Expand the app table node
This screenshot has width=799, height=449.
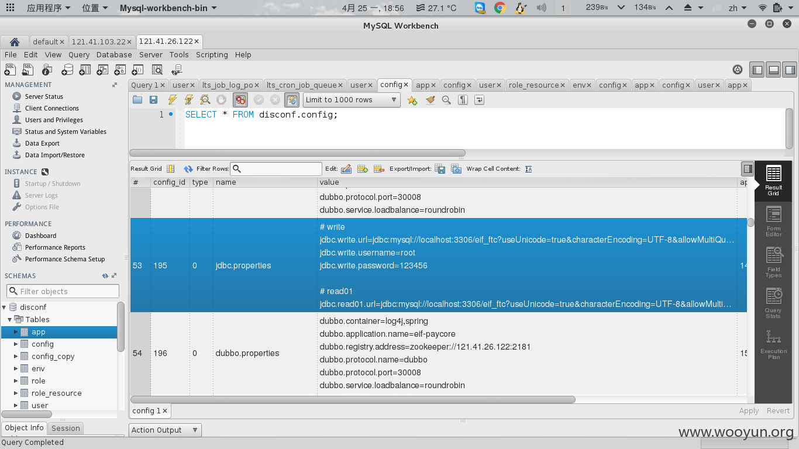(x=16, y=332)
